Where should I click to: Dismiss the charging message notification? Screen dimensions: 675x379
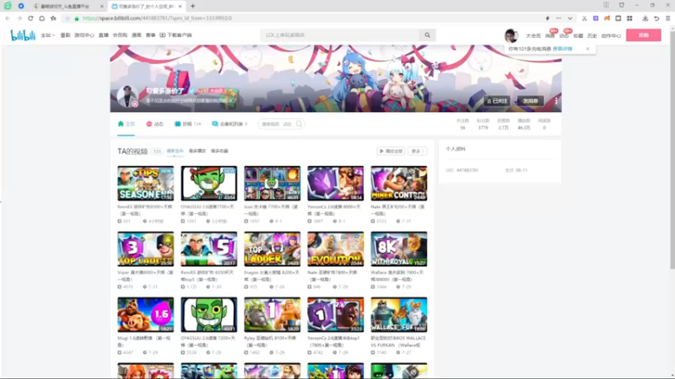[587, 49]
